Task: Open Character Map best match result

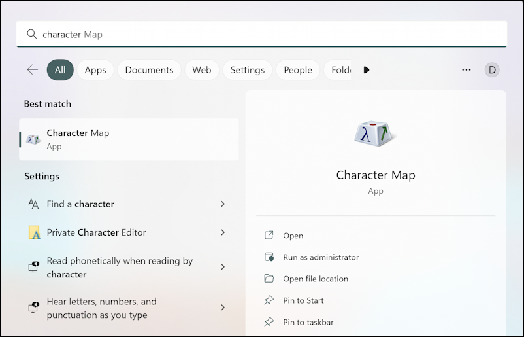Action: [129, 139]
